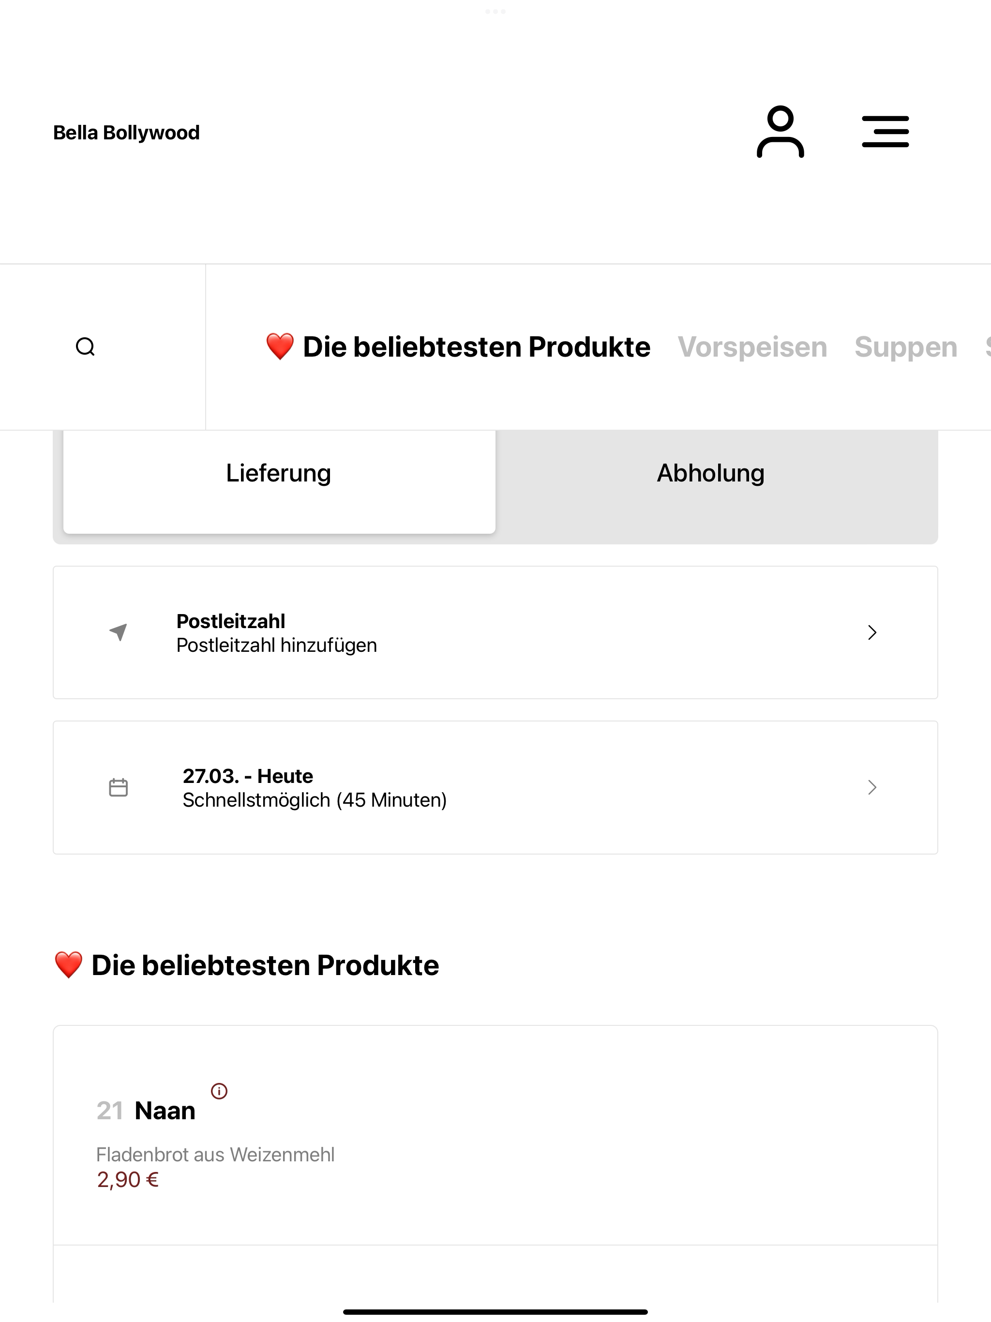Tap the sheet grabber dots at top
The width and height of the screenshot is (991, 1322).
tap(495, 11)
